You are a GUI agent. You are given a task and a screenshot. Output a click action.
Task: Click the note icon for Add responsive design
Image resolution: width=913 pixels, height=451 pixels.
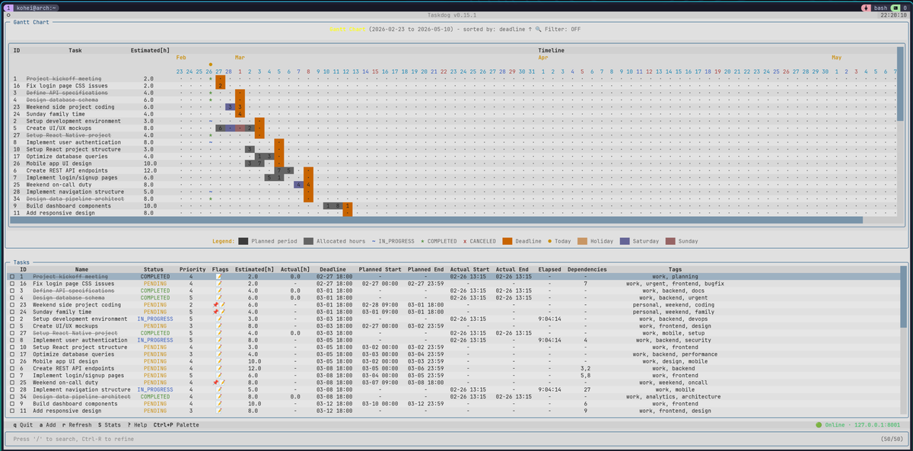220,411
